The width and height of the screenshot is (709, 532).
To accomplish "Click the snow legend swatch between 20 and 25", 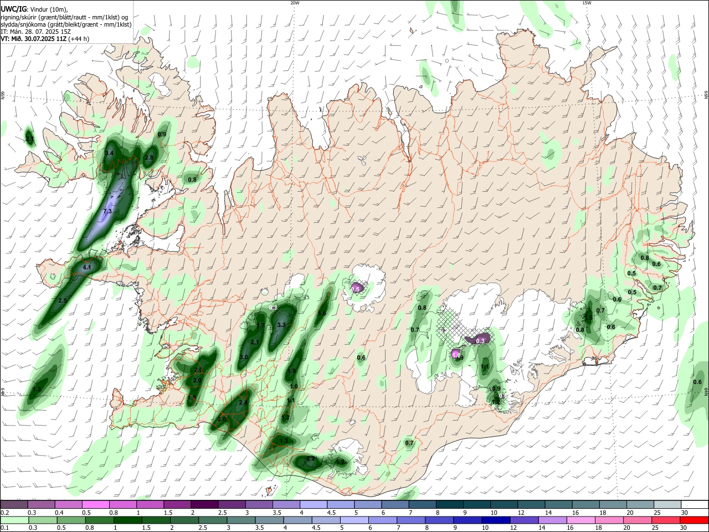I will (640, 504).
